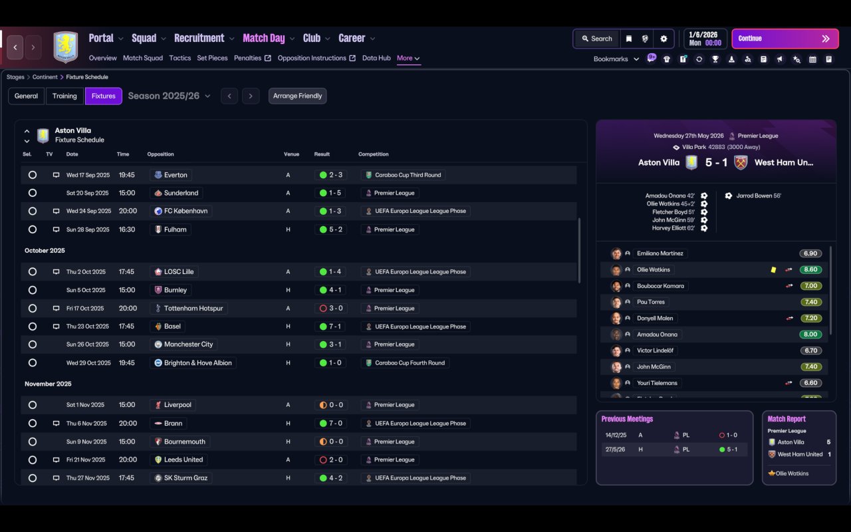The width and height of the screenshot is (851, 532).
Task: Open the Season 2025/26 dropdown
Action: point(169,96)
